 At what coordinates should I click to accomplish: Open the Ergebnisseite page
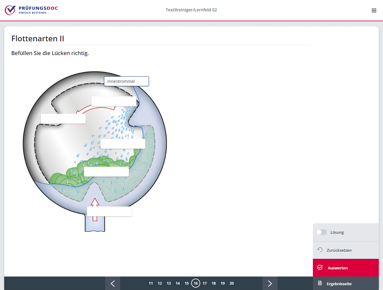339,284
